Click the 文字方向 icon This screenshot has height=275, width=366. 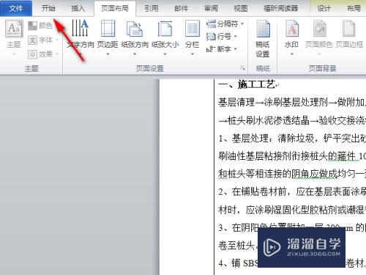[x=81, y=28]
